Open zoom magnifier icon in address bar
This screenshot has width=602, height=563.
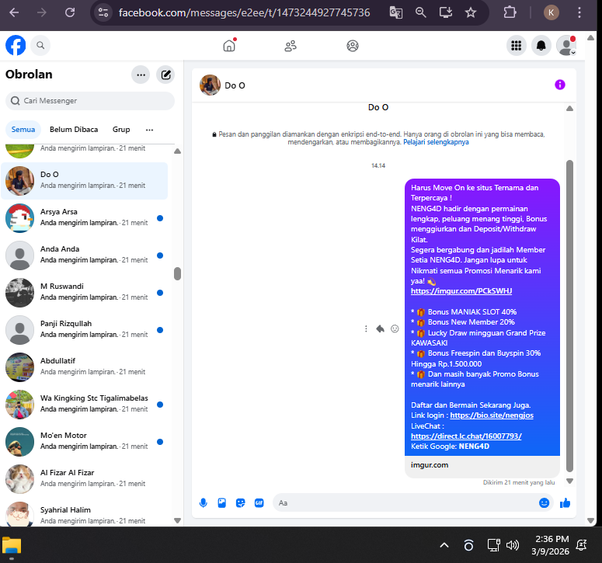click(421, 12)
